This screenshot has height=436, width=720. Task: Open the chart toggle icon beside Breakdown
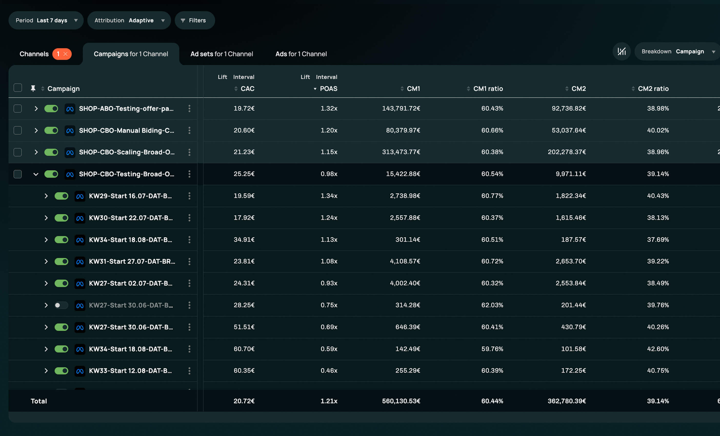(x=622, y=52)
